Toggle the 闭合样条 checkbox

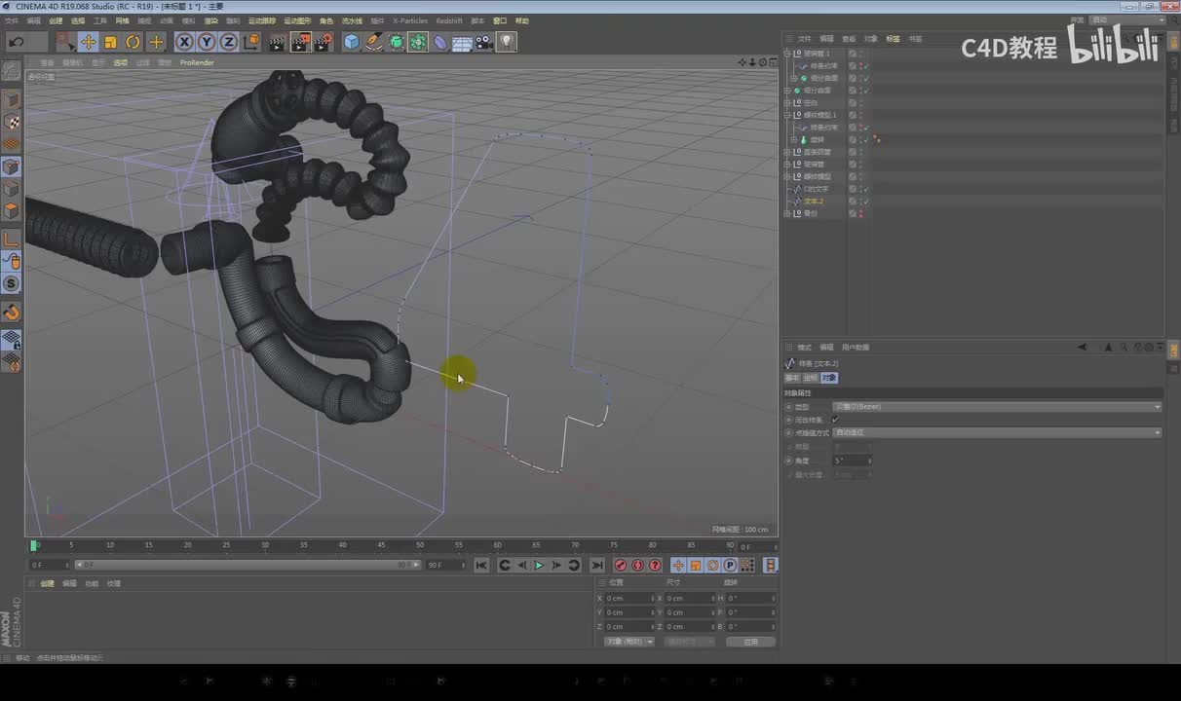click(835, 420)
